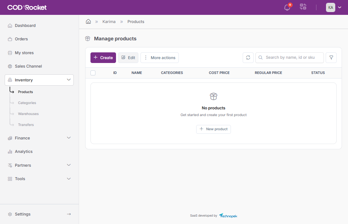Expand the Tools sidebar section
Screen dimensions: 348x224
(69, 179)
